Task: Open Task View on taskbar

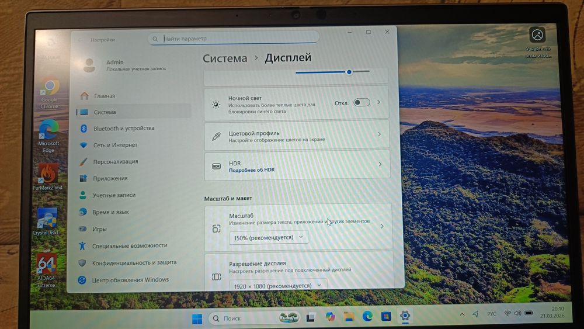Action: click(310, 317)
